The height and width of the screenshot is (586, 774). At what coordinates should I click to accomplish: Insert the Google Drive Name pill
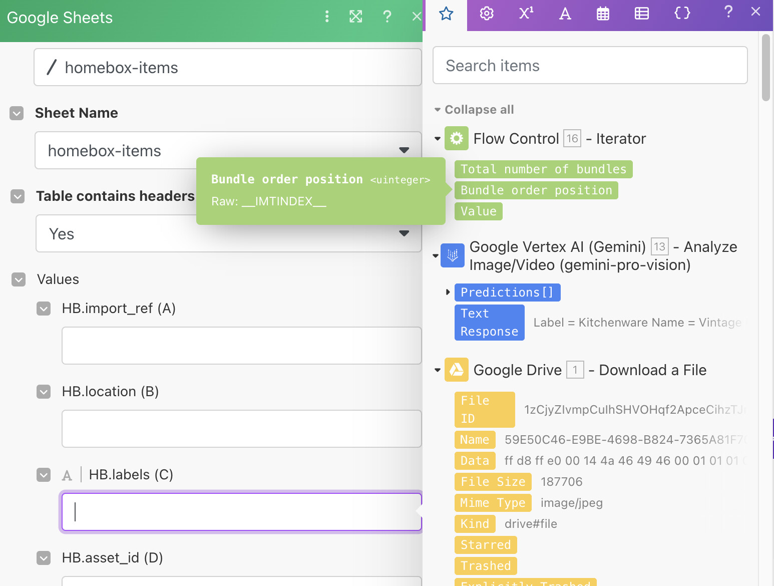(x=475, y=440)
